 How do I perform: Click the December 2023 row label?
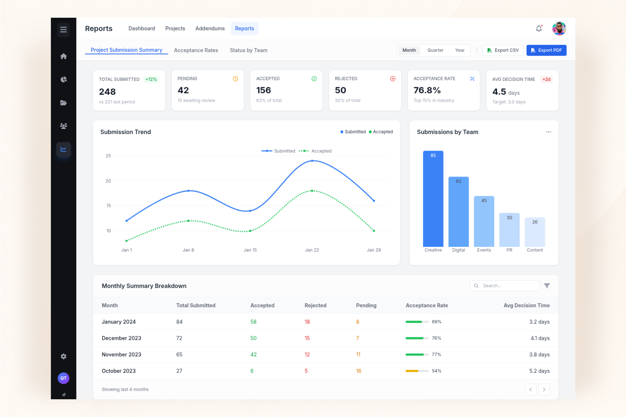pyautogui.click(x=121, y=338)
